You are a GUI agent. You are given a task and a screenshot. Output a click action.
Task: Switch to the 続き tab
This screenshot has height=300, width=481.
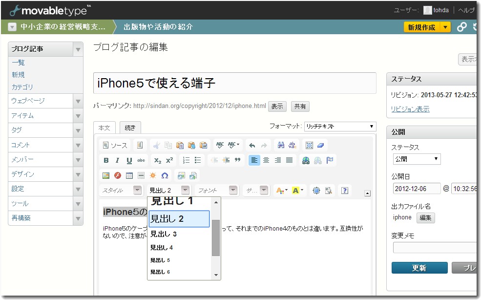pos(130,128)
